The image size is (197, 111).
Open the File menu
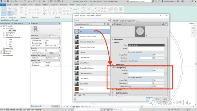click(x=3, y=5)
